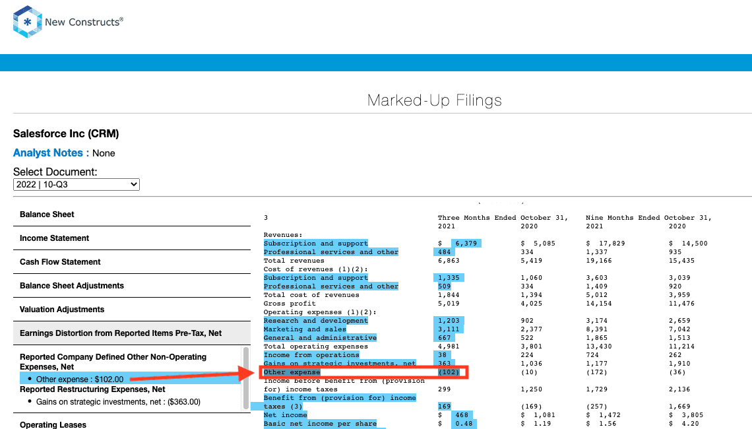Select Gains on strategic investments ($363.00) item
Image resolution: width=752 pixels, height=429 pixels.
coord(118,402)
